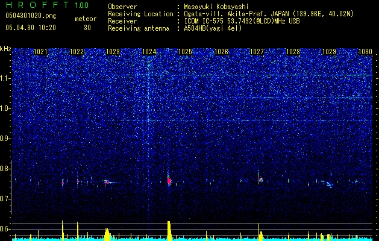379x241 pixels.
Task: Click the 0.8 kHz frequency label
Action: pyautogui.click(x=5, y=169)
